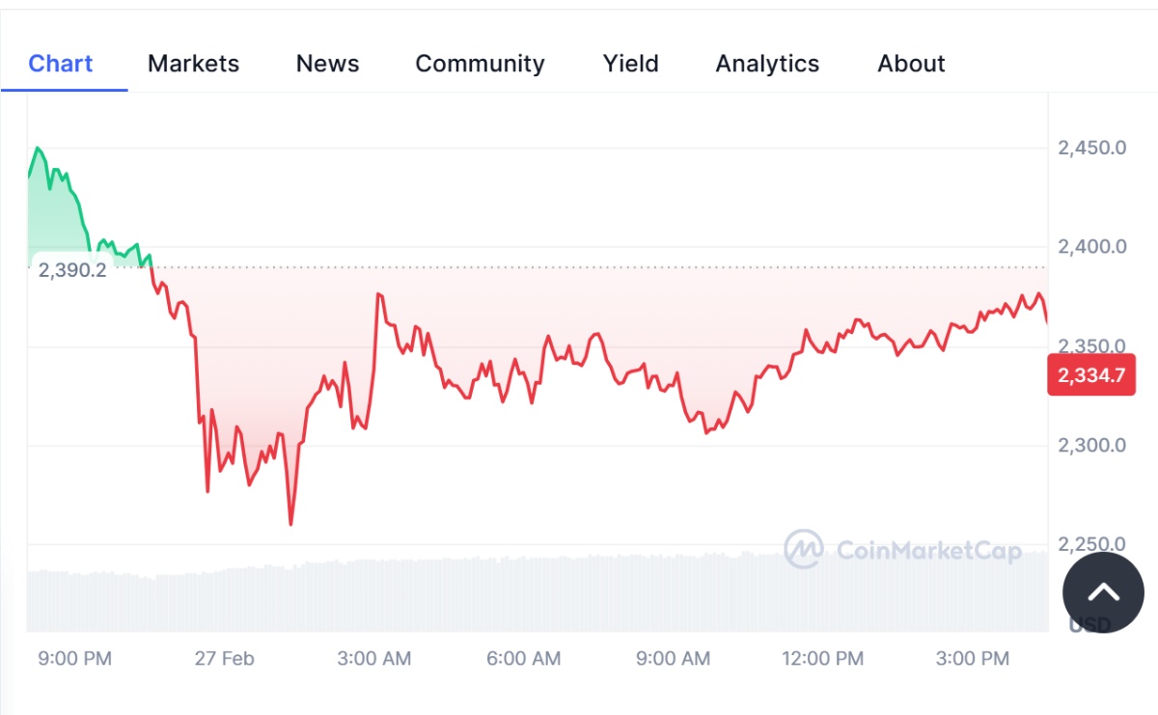This screenshot has width=1158, height=715.
Task: Open the Analytics tab
Action: coord(767,64)
